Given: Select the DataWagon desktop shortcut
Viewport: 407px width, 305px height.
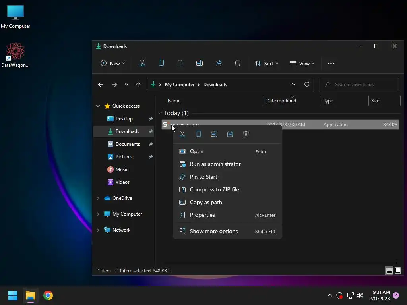Looking at the screenshot, I should [x=16, y=55].
